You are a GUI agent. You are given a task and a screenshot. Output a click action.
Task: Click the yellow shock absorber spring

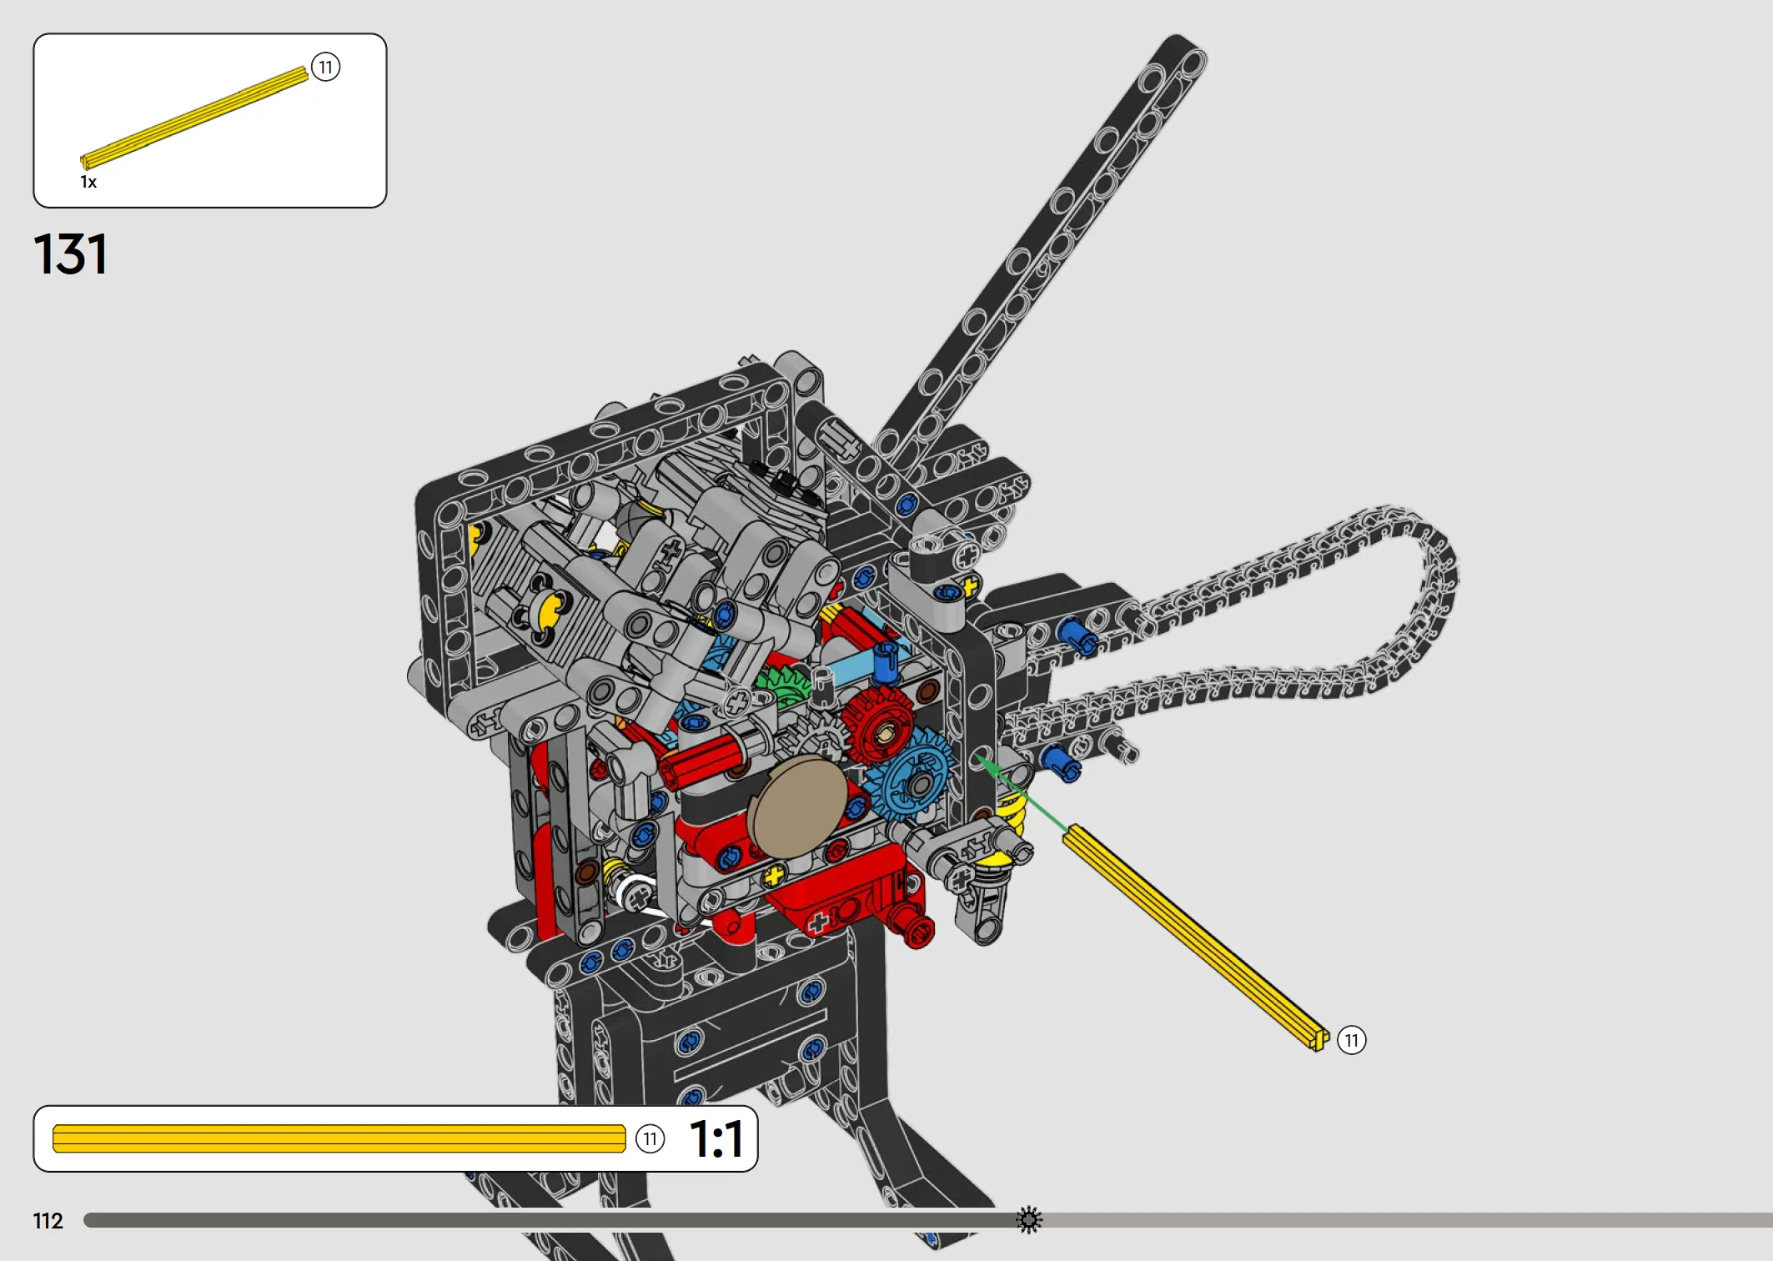pos(1010,815)
